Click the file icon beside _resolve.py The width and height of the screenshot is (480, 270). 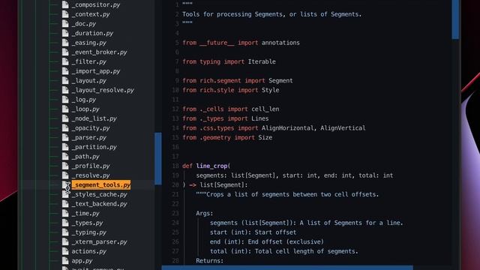point(65,175)
